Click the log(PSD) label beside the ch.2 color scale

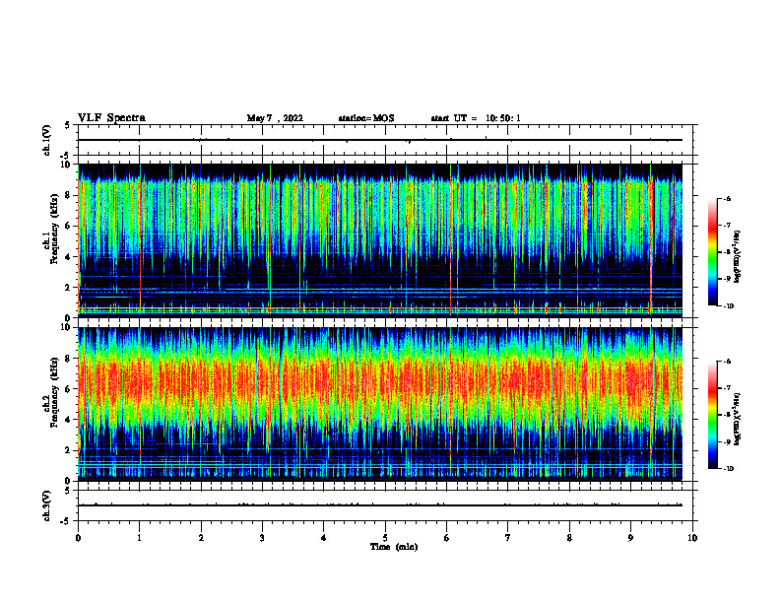[738, 419]
